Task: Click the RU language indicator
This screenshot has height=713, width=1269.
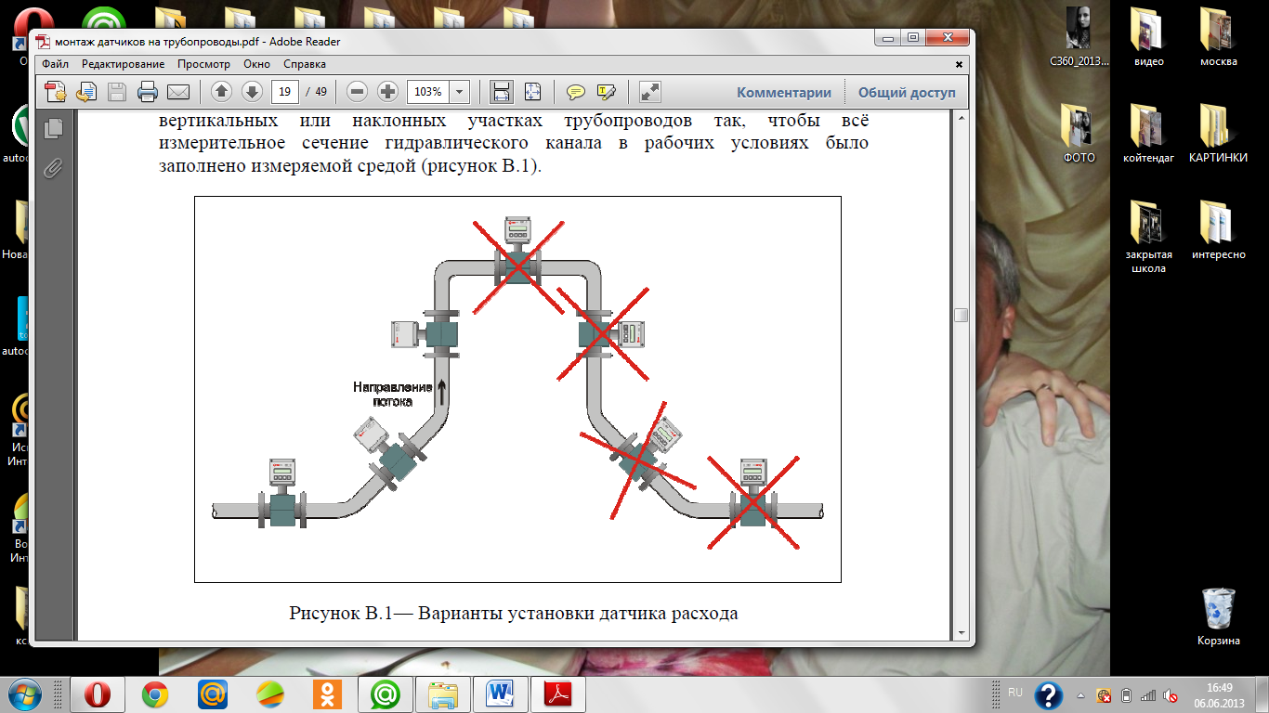Action: tap(1014, 693)
